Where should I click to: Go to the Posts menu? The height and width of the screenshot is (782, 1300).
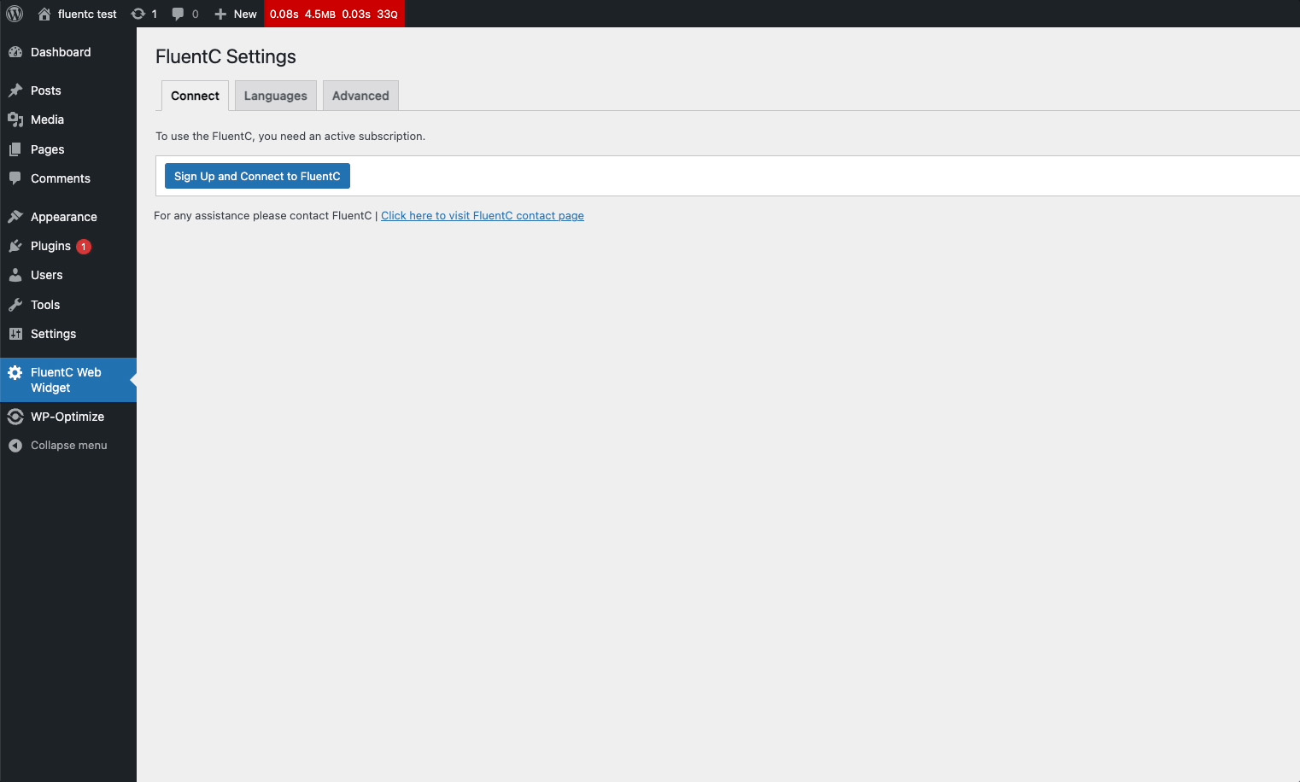tap(46, 90)
